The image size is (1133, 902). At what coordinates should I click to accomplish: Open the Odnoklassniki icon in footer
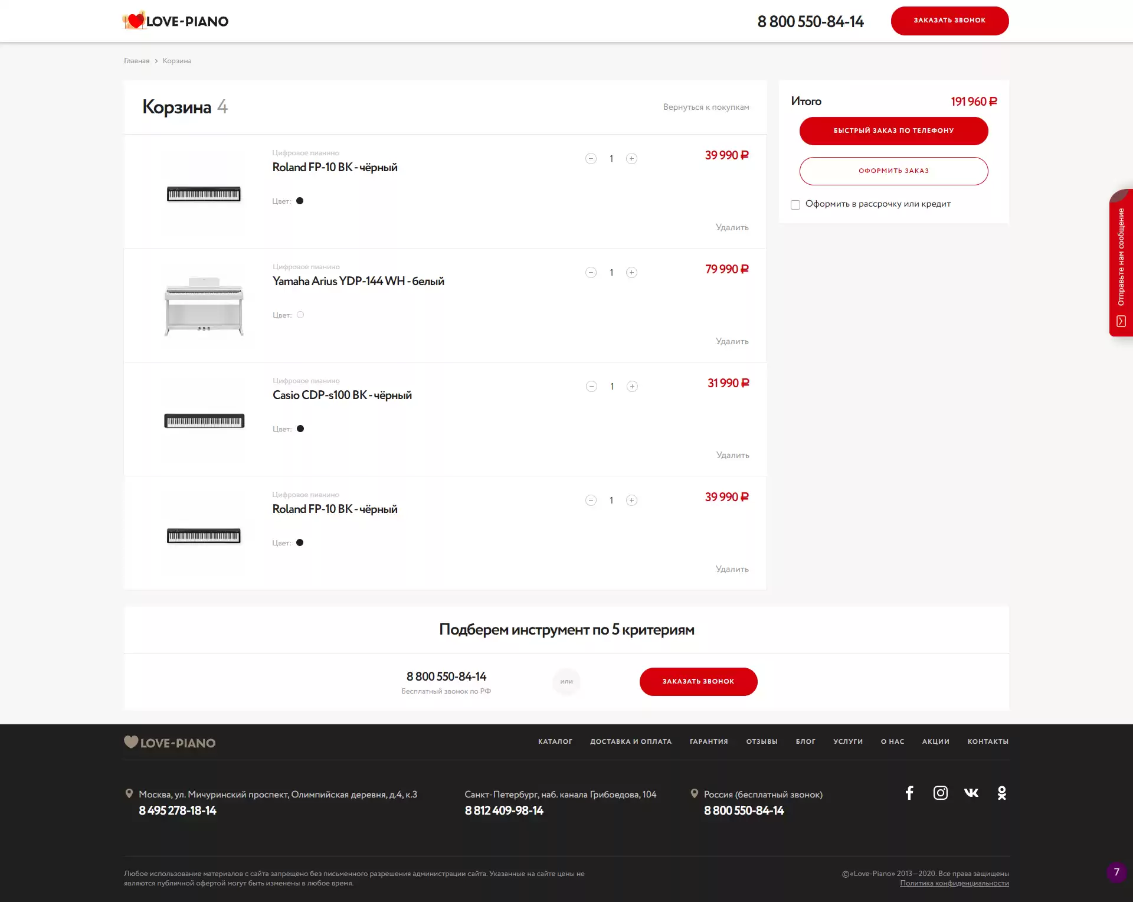pyautogui.click(x=1002, y=793)
